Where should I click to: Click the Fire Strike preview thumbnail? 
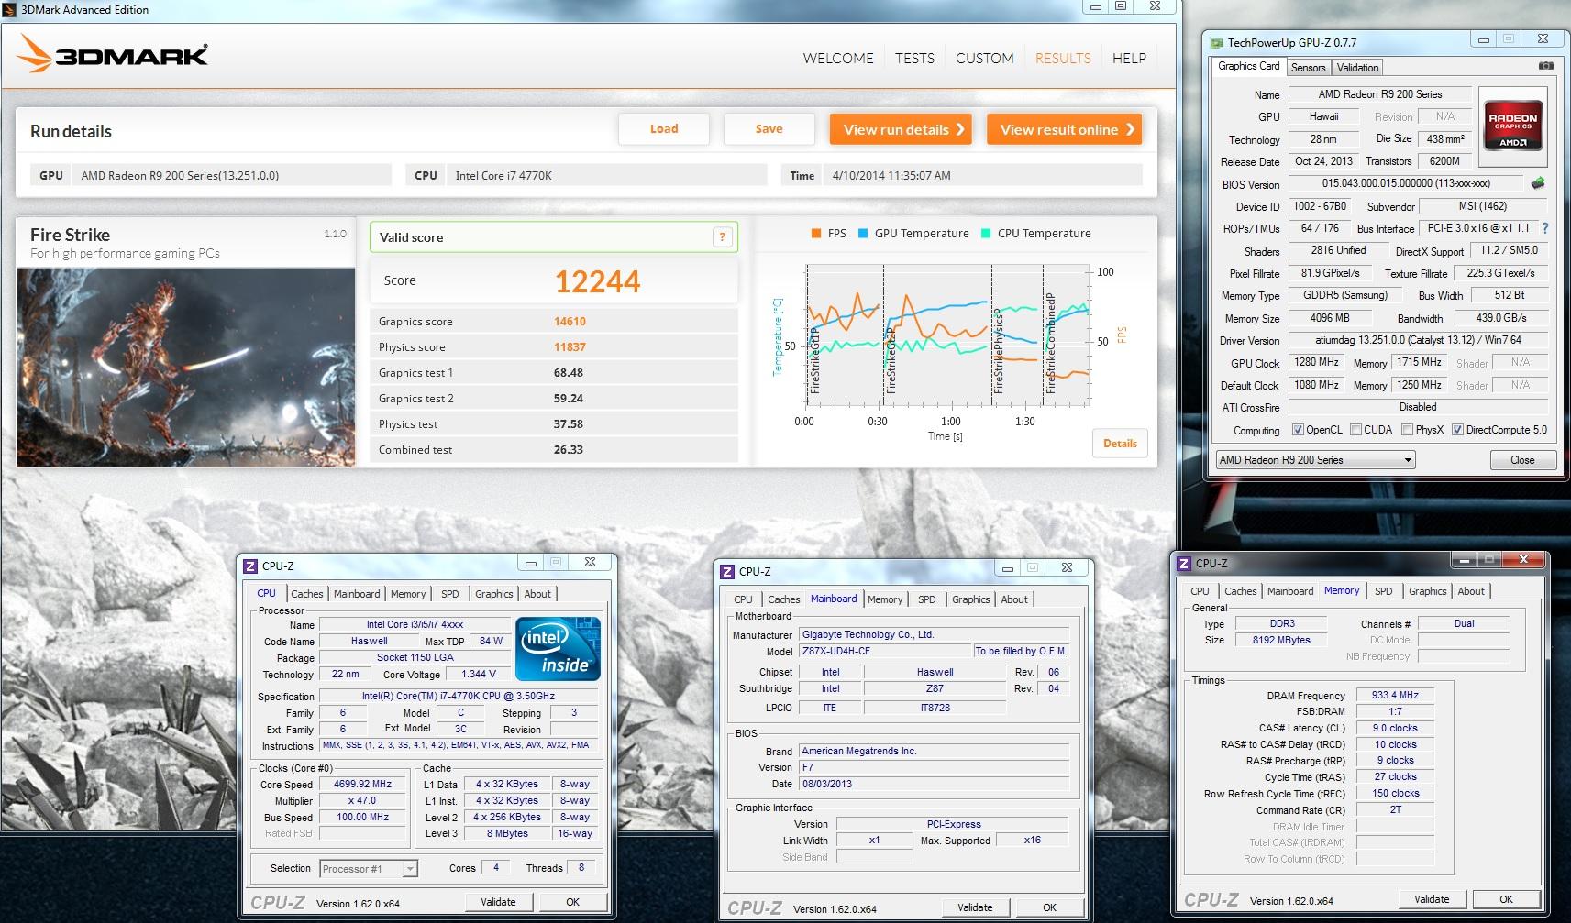[x=185, y=368]
